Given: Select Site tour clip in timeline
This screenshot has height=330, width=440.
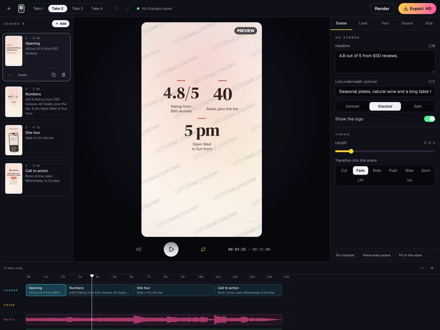Looking at the screenshot, I should [x=174, y=290].
